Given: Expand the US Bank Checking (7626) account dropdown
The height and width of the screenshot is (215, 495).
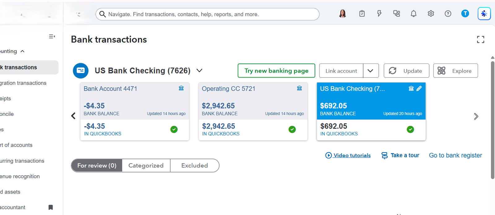Looking at the screenshot, I should click(x=200, y=71).
